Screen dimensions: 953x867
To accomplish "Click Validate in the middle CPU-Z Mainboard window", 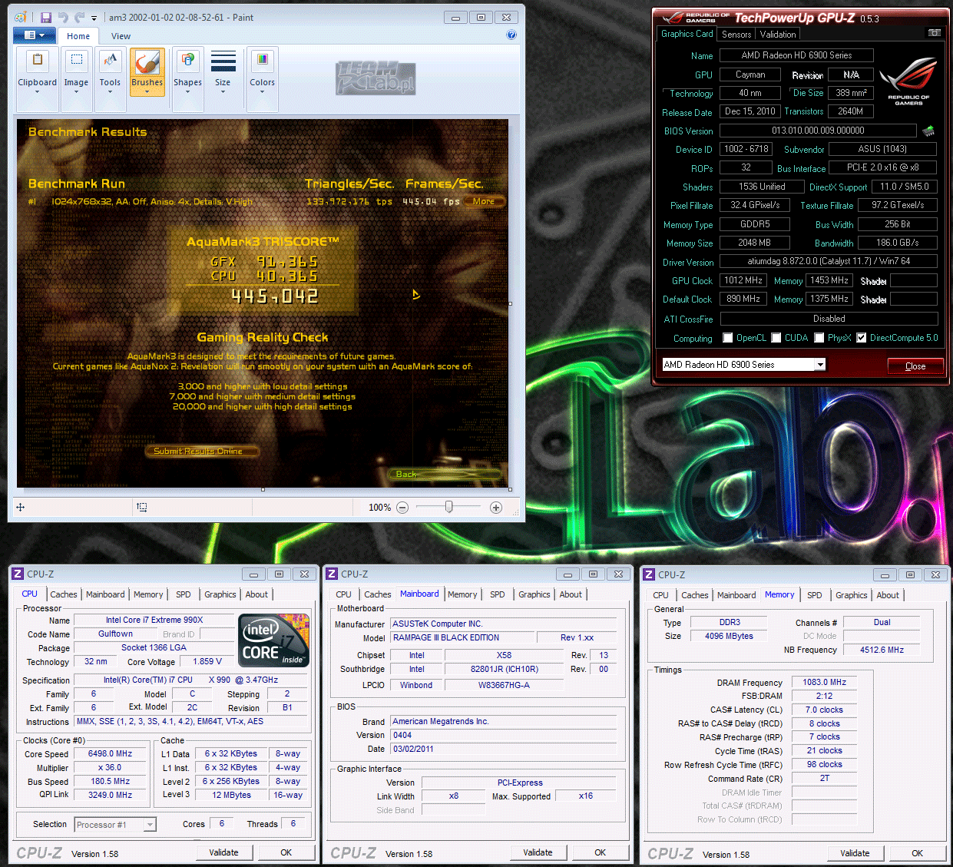I will tap(538, 852).
